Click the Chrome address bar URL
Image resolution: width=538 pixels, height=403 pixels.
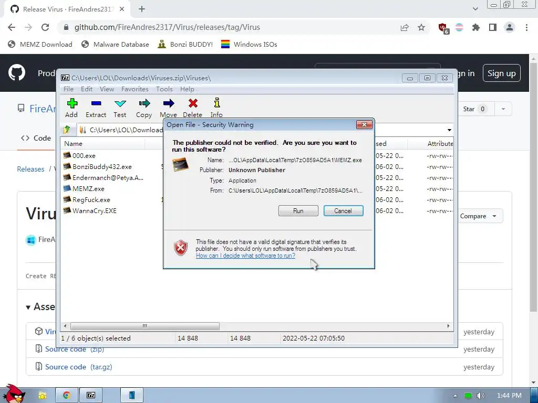(x=167, y=27)
